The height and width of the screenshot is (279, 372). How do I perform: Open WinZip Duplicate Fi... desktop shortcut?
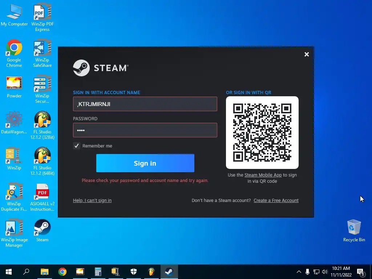coord(14,197)
